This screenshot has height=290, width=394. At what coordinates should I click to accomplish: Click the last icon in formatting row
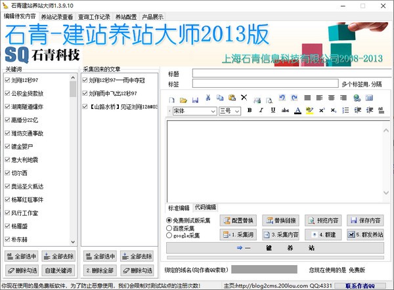coord(381,110)
